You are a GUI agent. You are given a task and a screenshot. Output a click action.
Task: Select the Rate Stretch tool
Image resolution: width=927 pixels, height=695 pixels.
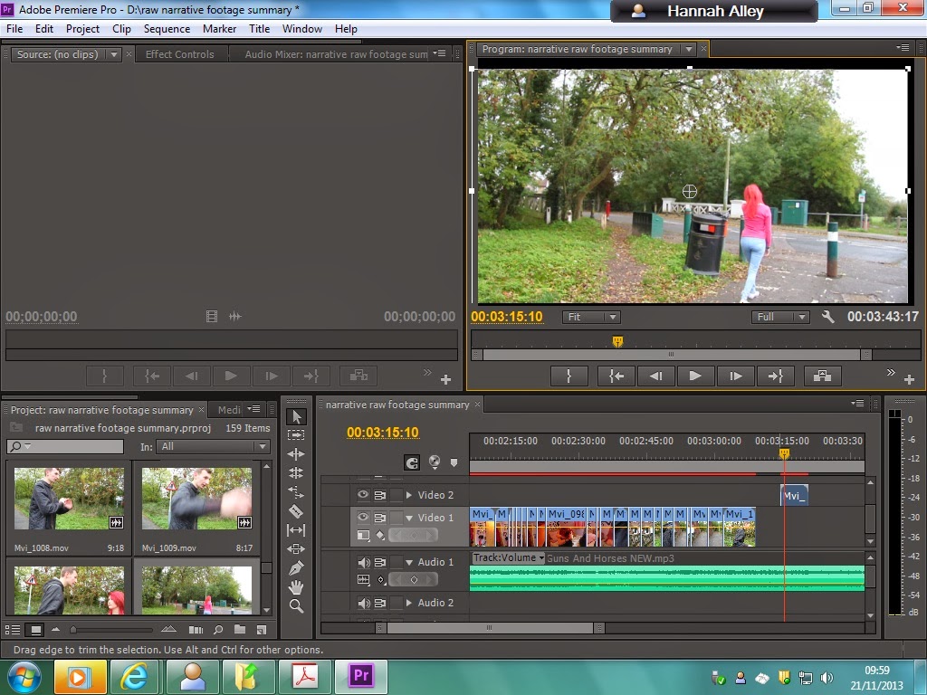[x=296, y=491]
